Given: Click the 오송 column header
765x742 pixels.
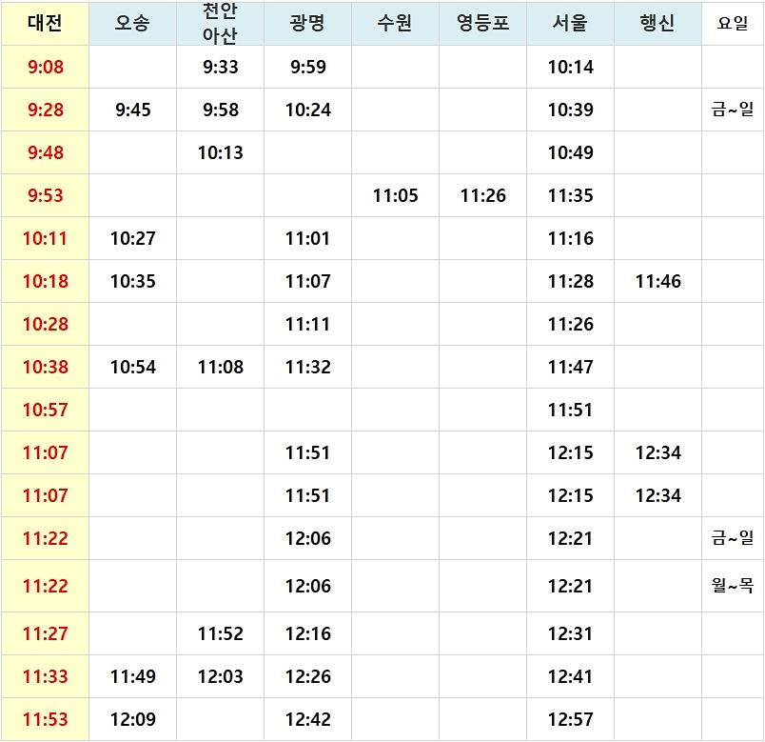Looking at the screenshot, I should 132,23.
